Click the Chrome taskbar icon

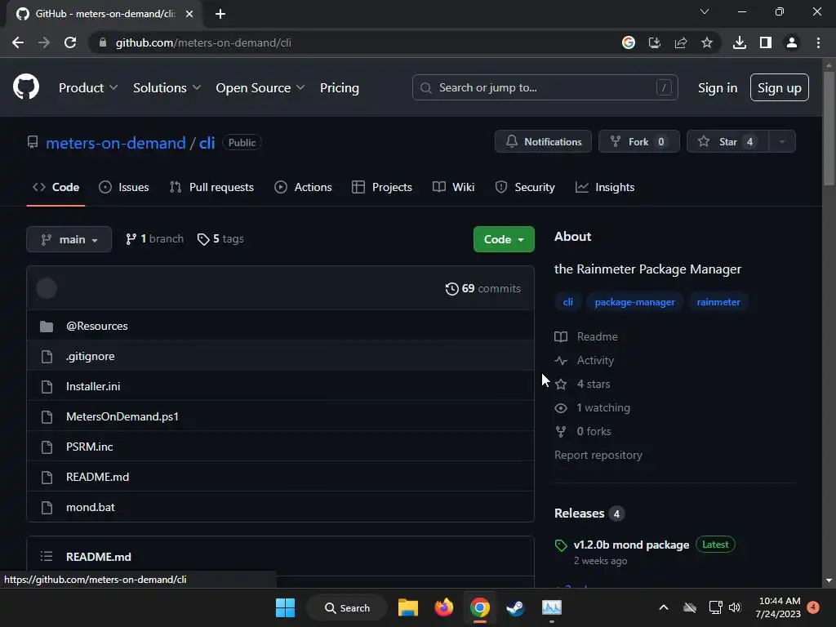(480, 607)
